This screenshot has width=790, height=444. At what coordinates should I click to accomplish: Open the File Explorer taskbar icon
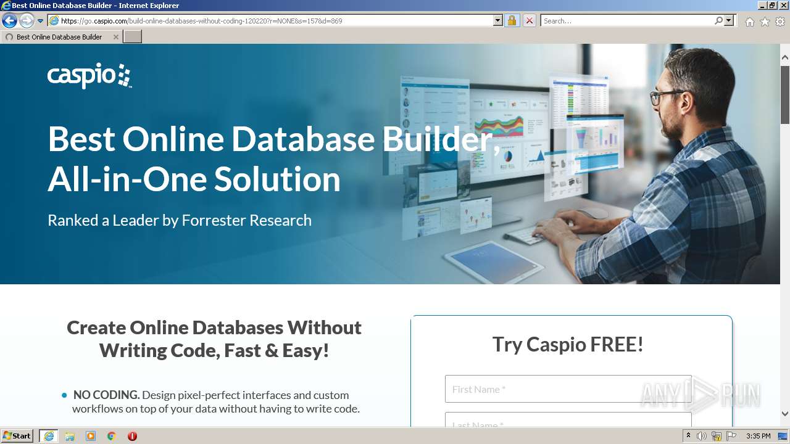[70, 436]
